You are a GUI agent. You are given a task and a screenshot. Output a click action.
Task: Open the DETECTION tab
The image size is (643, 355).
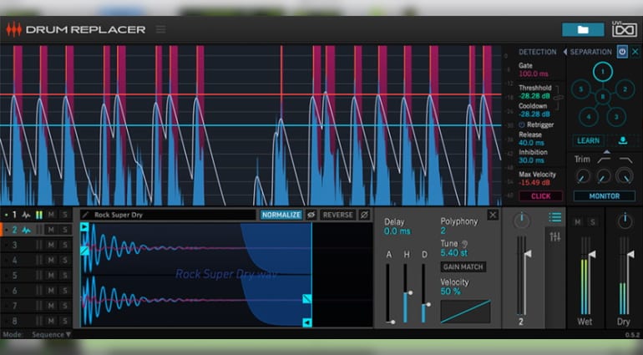coord(537,52)
